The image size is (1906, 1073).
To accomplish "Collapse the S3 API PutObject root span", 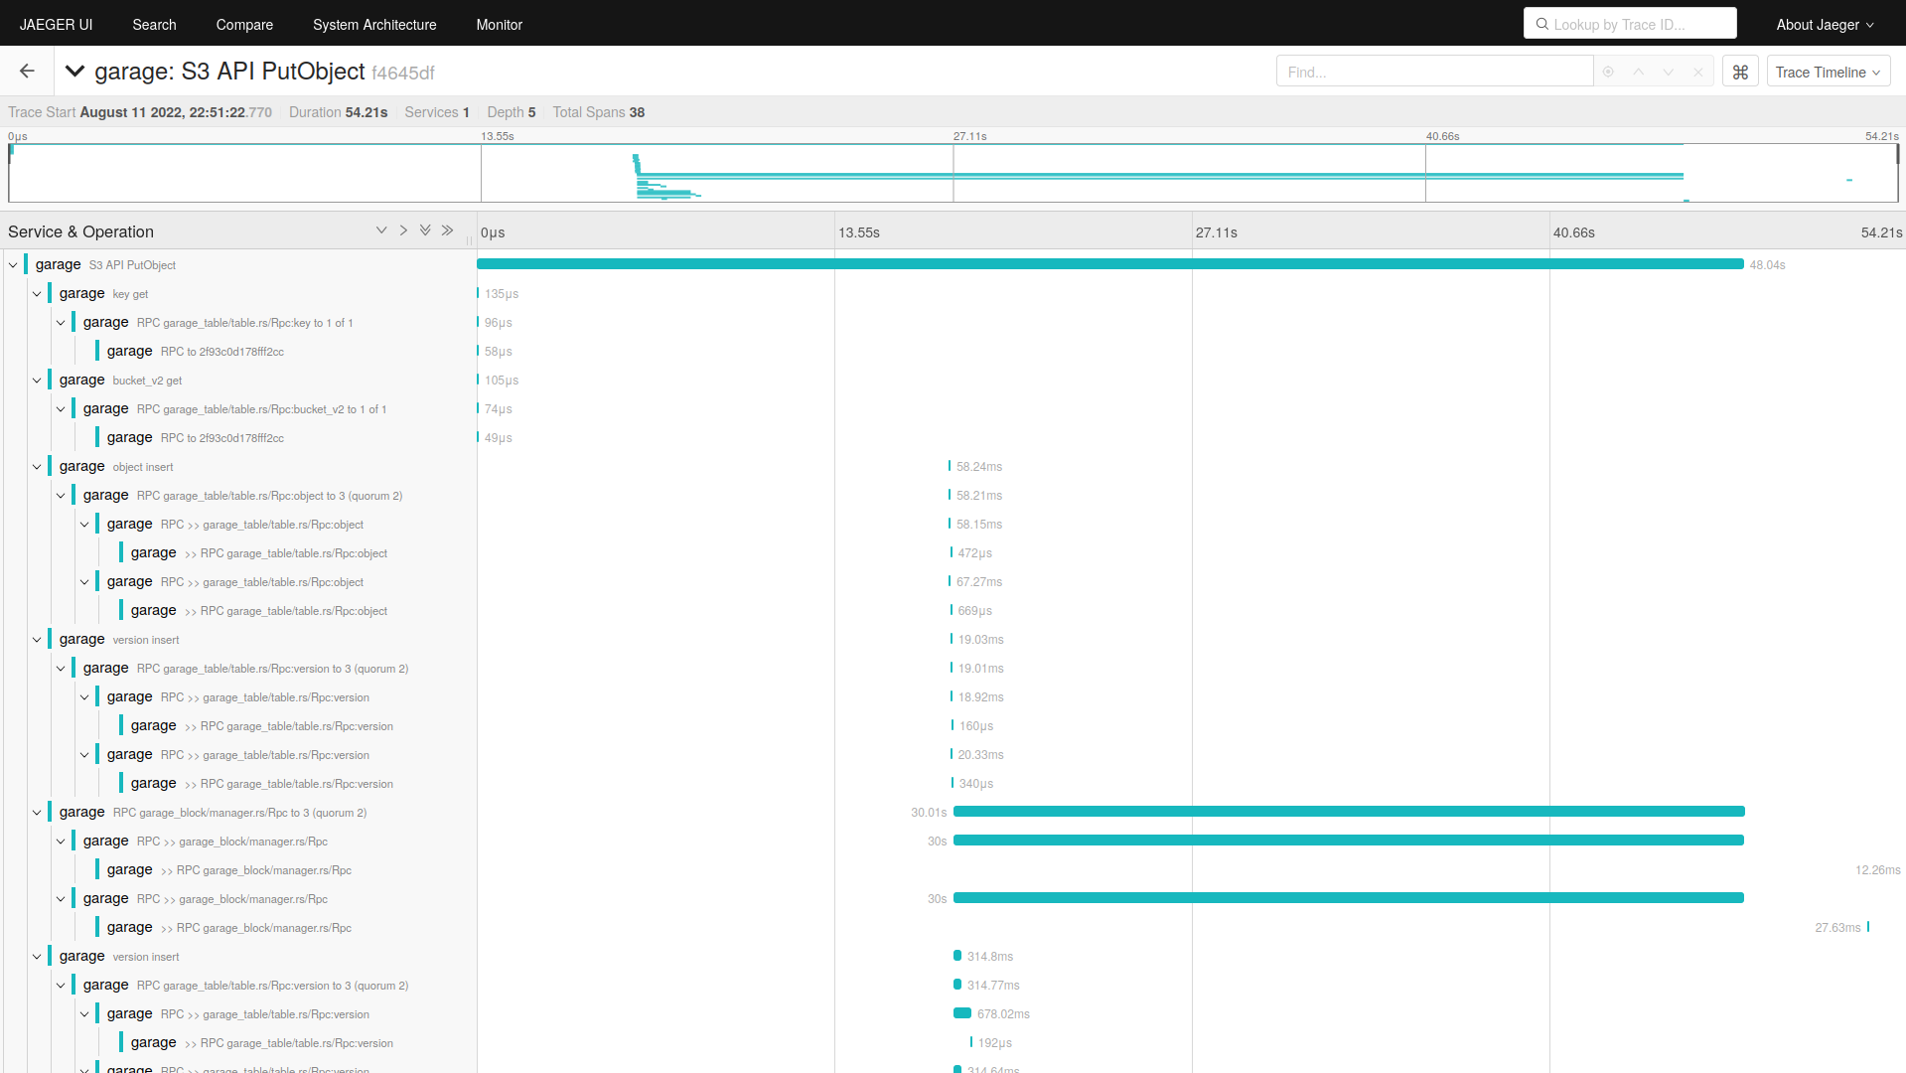I will 13,265.
